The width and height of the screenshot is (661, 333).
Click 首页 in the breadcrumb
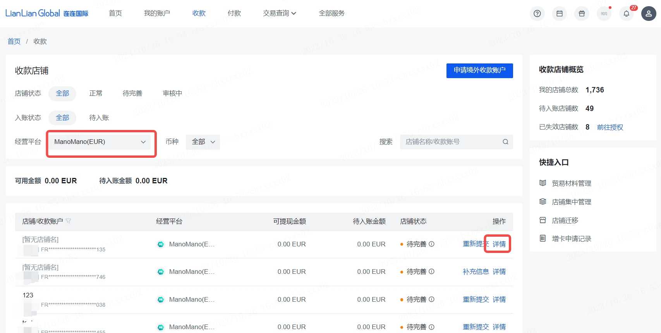(x=14, y=41)
